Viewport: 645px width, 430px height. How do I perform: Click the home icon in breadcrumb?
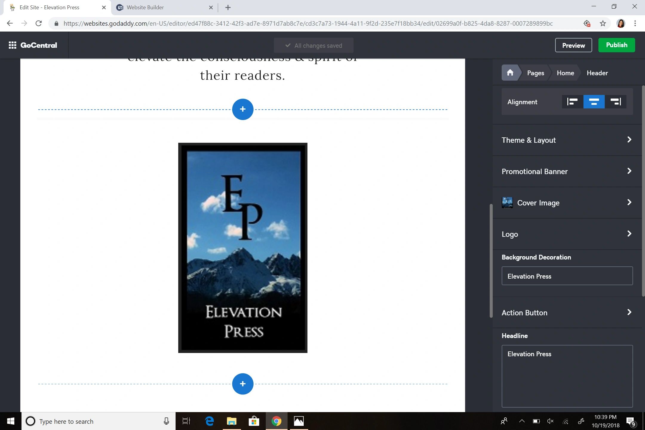(510, 73)
